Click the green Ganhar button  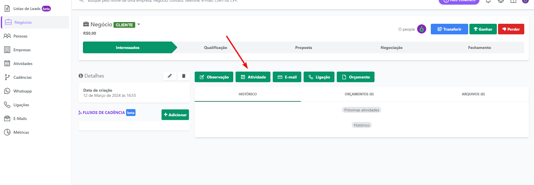point(483,29)
